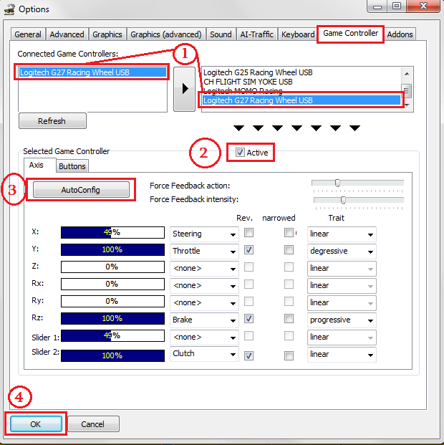Switch to the Sound tab
Viewport: 444px width, 445px height.
(x=221, y=34)
